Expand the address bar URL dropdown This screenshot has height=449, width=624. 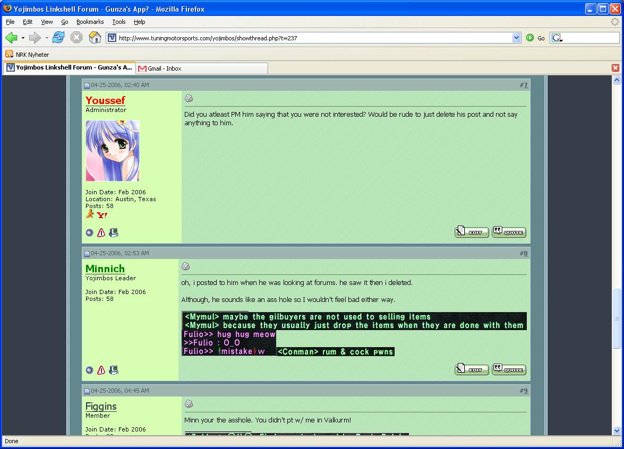click(x=516, y=38)
